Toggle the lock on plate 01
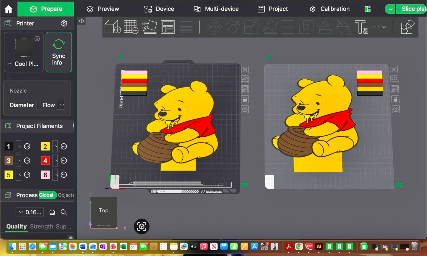The image size is (427, 256). point(245,99)
